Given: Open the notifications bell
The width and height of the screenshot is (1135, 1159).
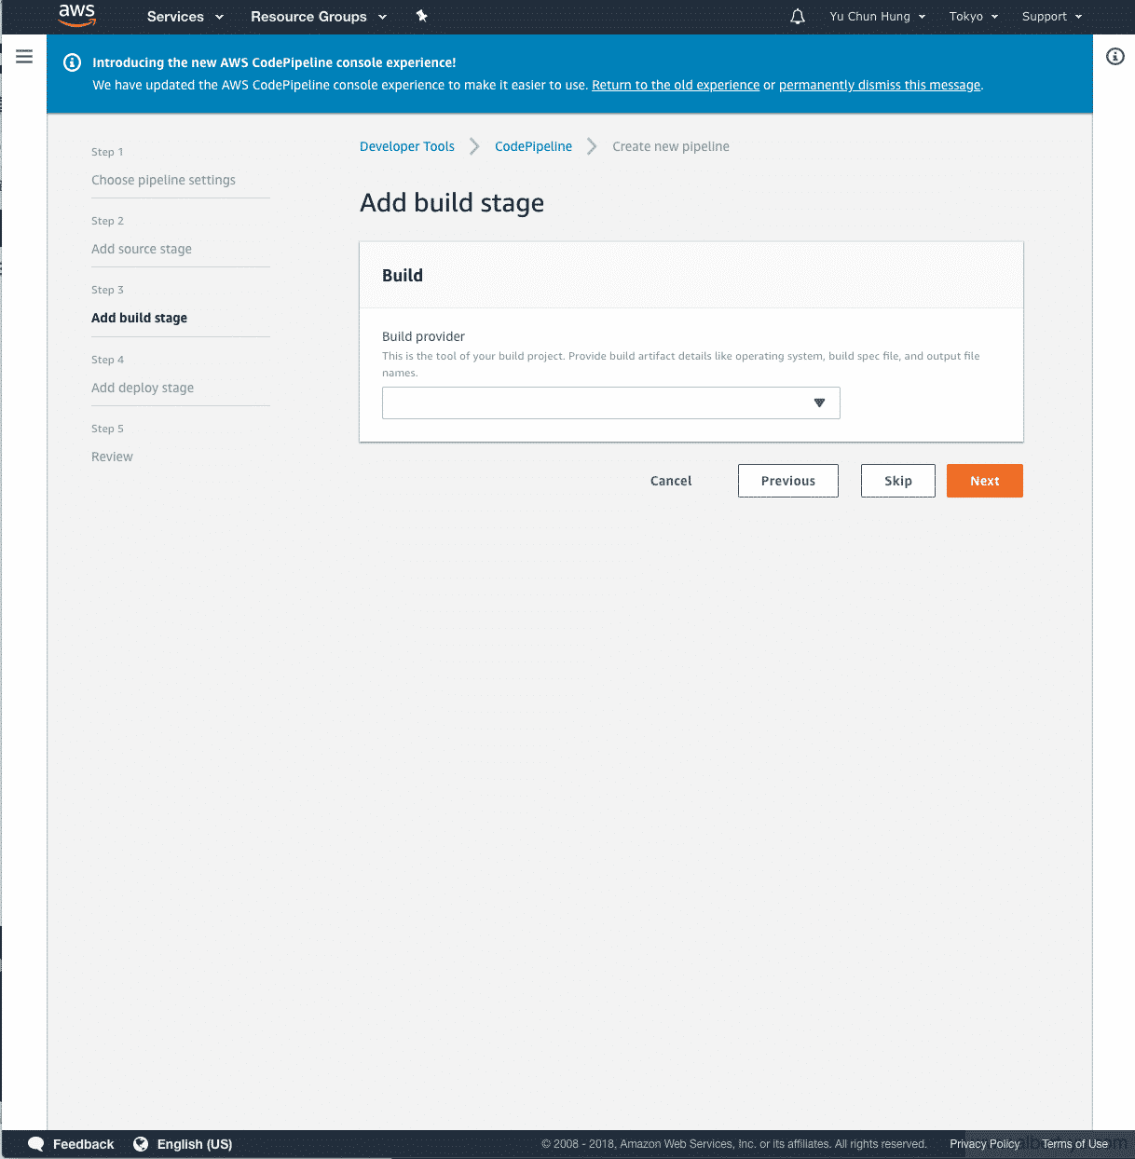Looking at the screenshot, I should pos(798,17).
